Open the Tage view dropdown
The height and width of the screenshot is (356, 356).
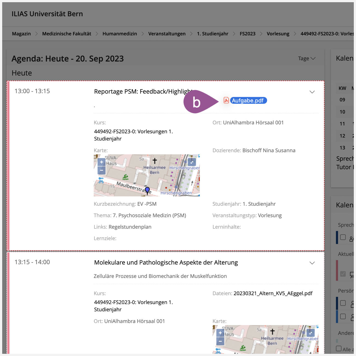pos(307,58)
